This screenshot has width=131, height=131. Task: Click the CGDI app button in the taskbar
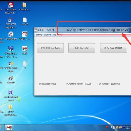(x=9, y=128)
